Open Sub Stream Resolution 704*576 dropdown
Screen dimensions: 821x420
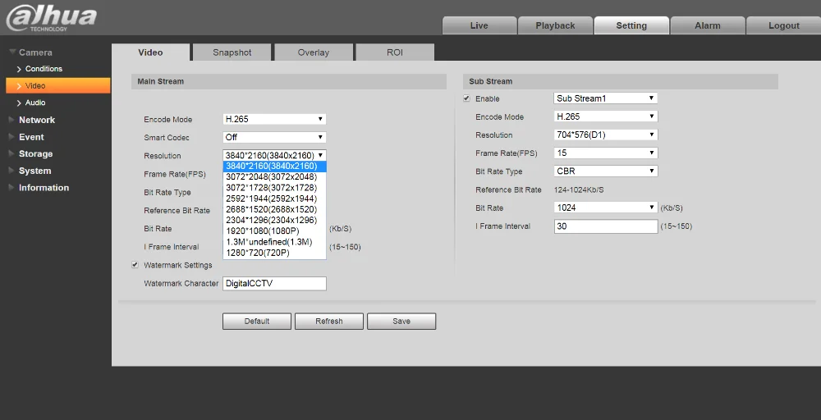coord(606,135)
